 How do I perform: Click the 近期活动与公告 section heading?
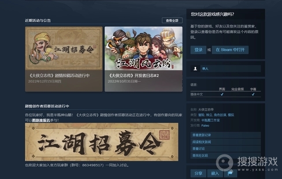coord(38,21)
